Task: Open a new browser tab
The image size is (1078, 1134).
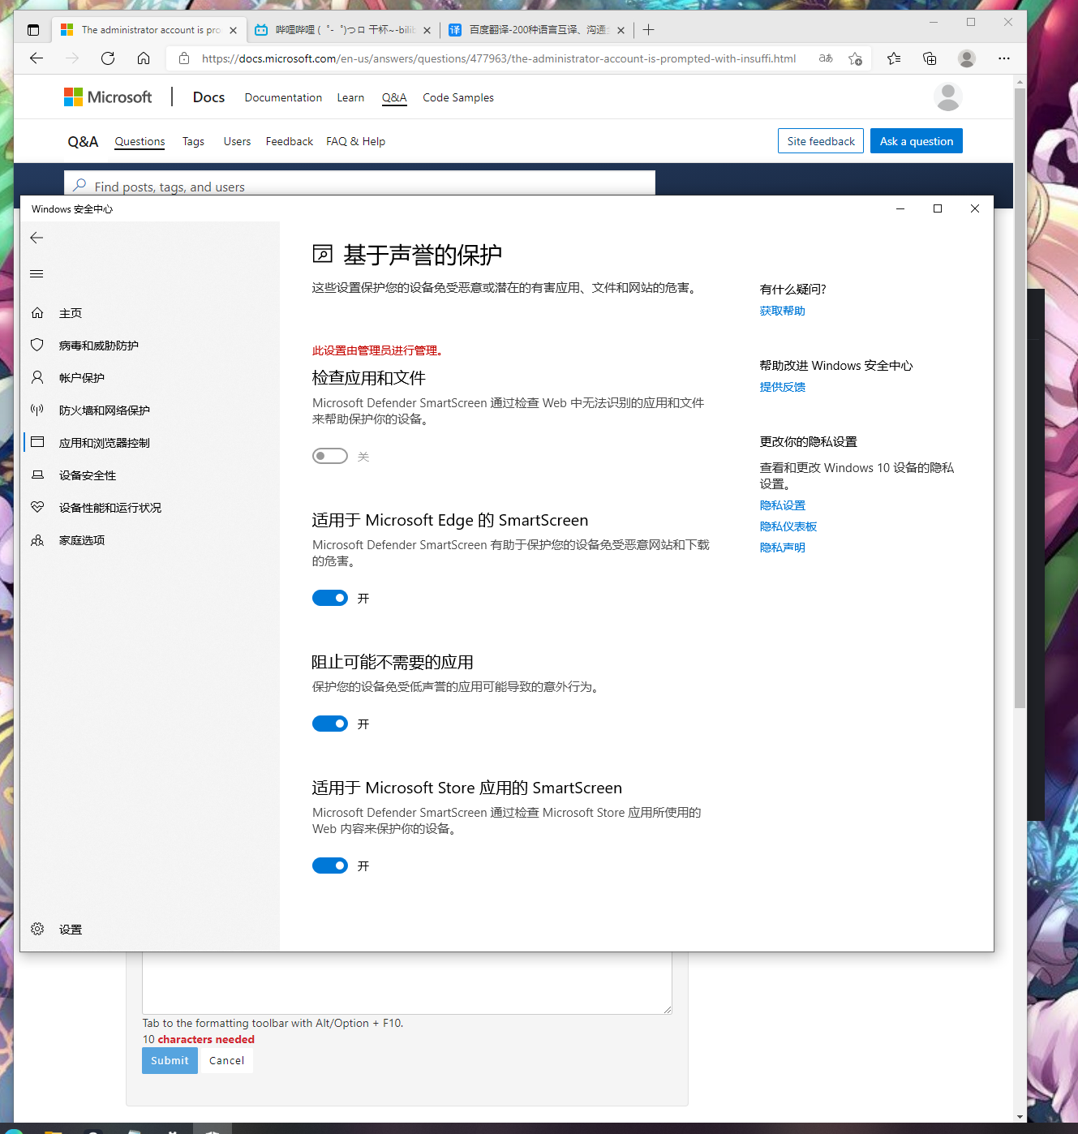Action: (648, 30)
